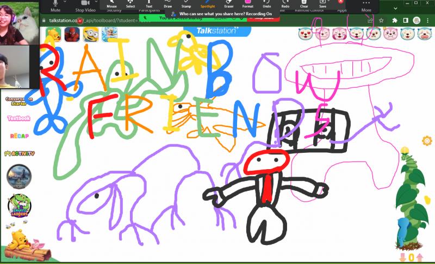Open the Textbook section

click(x=18, y=118)
